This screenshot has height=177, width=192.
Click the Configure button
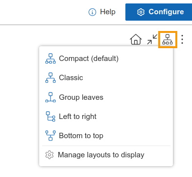[x=159, y=12]
